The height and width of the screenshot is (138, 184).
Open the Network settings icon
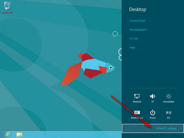coord(137,98)
